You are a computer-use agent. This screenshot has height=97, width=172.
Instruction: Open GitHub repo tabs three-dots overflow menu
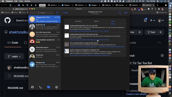[x=159, y=43]
